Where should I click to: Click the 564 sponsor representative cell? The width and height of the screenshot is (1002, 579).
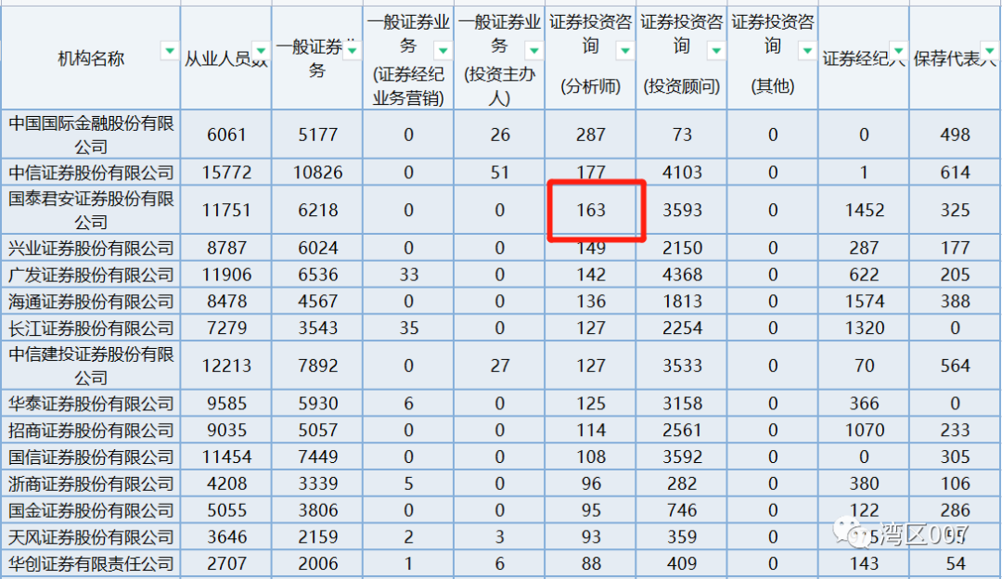[956, 366]
